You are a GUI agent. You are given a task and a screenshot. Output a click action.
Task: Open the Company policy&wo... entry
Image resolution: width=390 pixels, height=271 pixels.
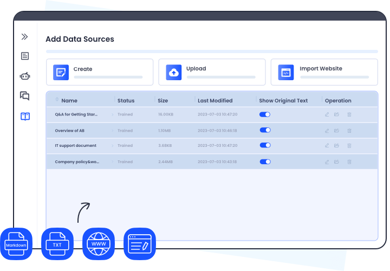[77, 162]
